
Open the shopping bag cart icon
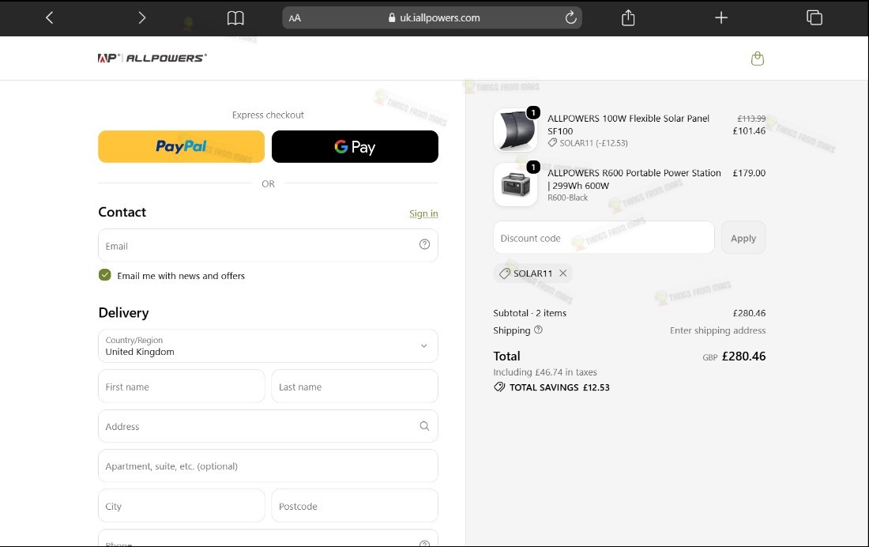point(758,58)
